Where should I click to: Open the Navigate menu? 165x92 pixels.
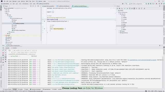pyautogui.click(x=14, y=1)
